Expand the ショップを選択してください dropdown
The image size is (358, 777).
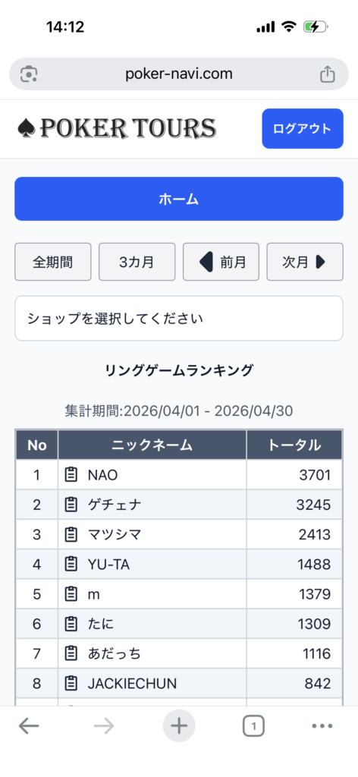179,318
